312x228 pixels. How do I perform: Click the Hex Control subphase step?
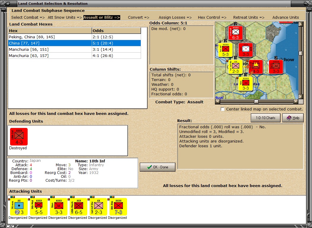coord(212,17)
